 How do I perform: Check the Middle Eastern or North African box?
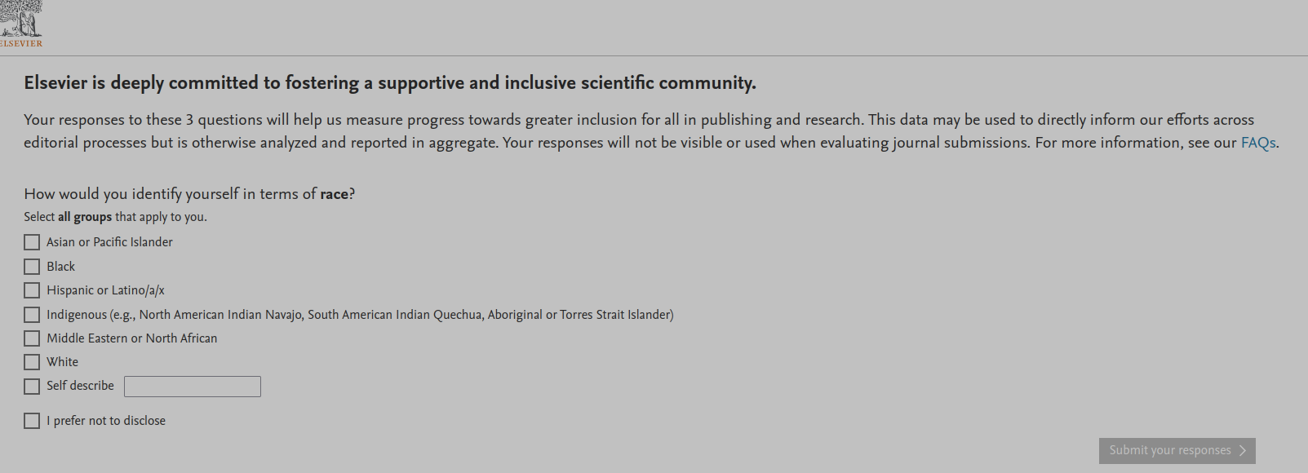point(32,338)
